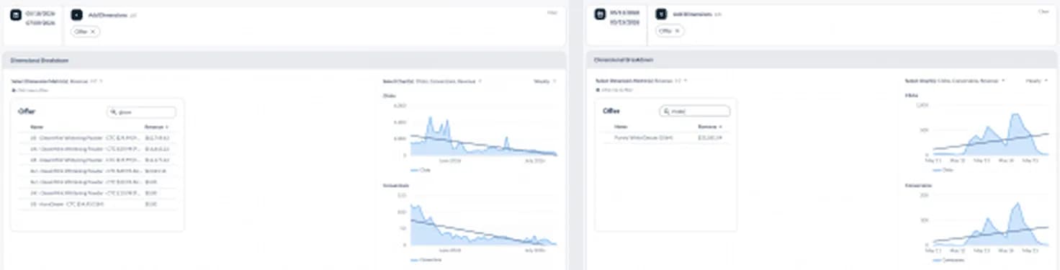The height and width of the screenshot is (270, 1060).
Task: Open the Hourly interval dropdown
Action: point(1037,81)
